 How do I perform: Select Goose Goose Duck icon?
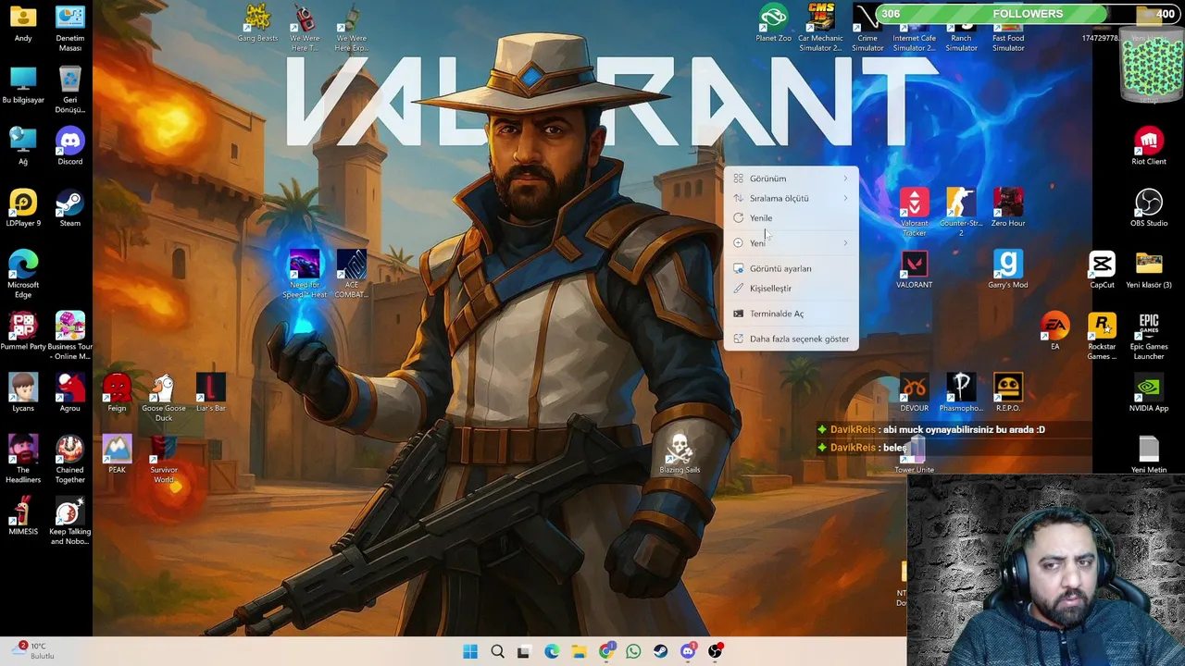(x=164, y=399)
